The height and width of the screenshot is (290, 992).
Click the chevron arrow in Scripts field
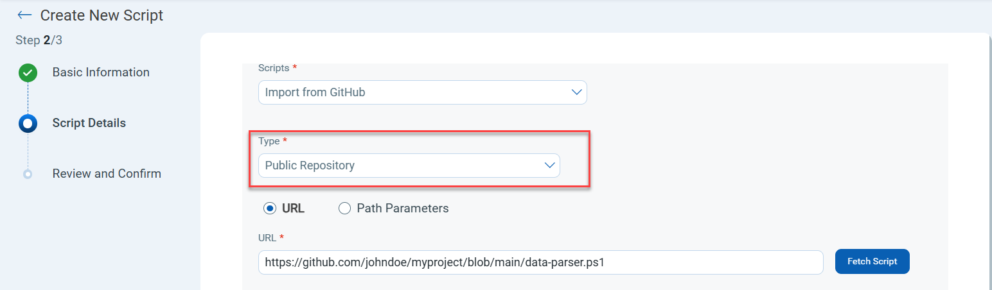pos(576,92)
